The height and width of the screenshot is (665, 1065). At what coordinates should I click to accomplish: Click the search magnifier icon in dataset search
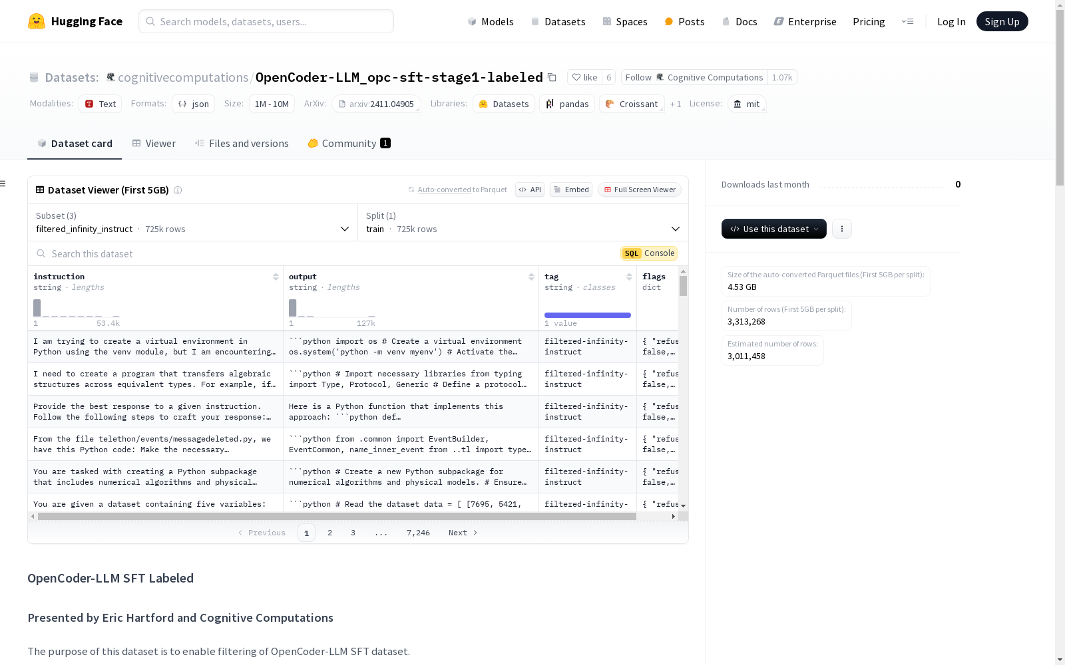[41, 253]
